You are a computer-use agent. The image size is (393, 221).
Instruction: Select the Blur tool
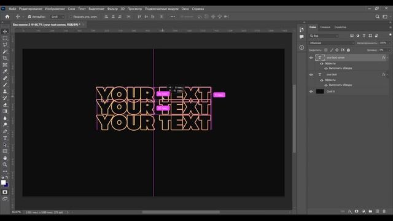coord(5,118)
